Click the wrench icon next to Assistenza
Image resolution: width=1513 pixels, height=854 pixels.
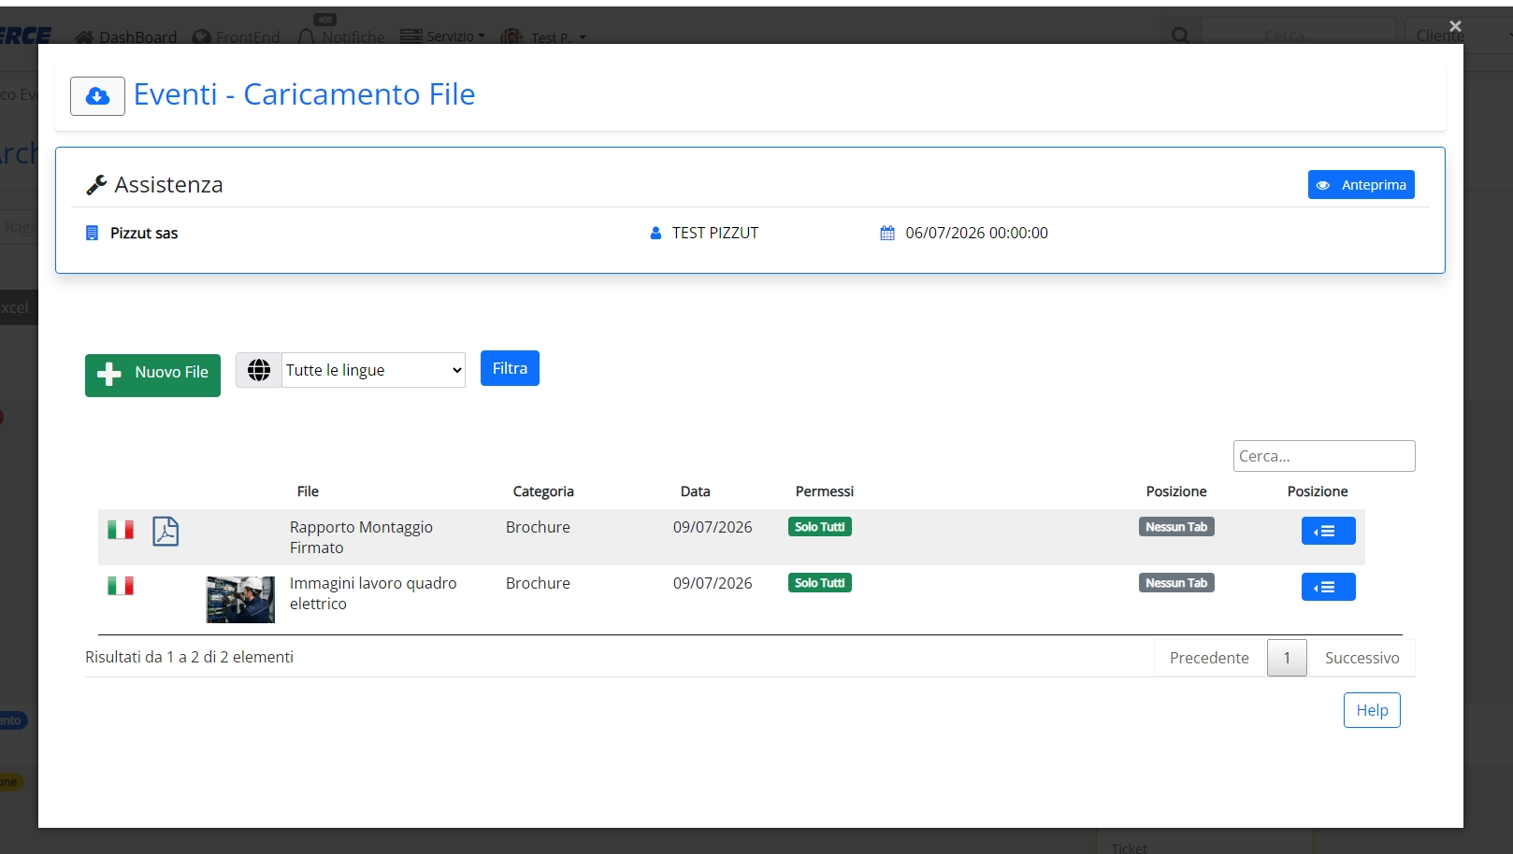tap(96, 185)
